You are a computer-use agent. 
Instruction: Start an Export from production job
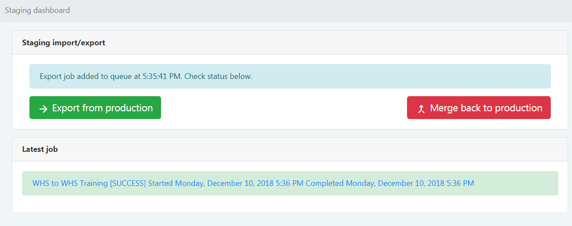click(95, 108)
